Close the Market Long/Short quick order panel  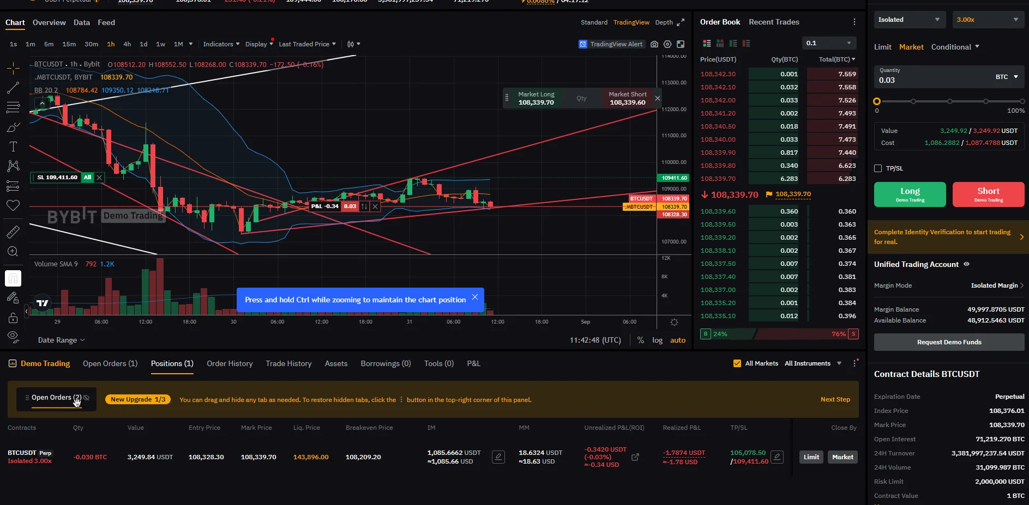(658, 98)
